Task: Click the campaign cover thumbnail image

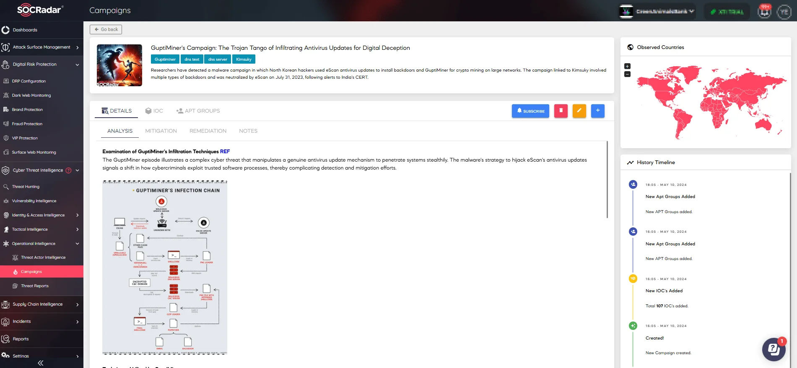Action: pyautogui.click(x=119, y=65)
